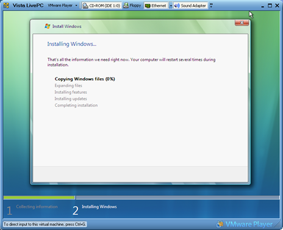Click the Floppy device button

132,5
